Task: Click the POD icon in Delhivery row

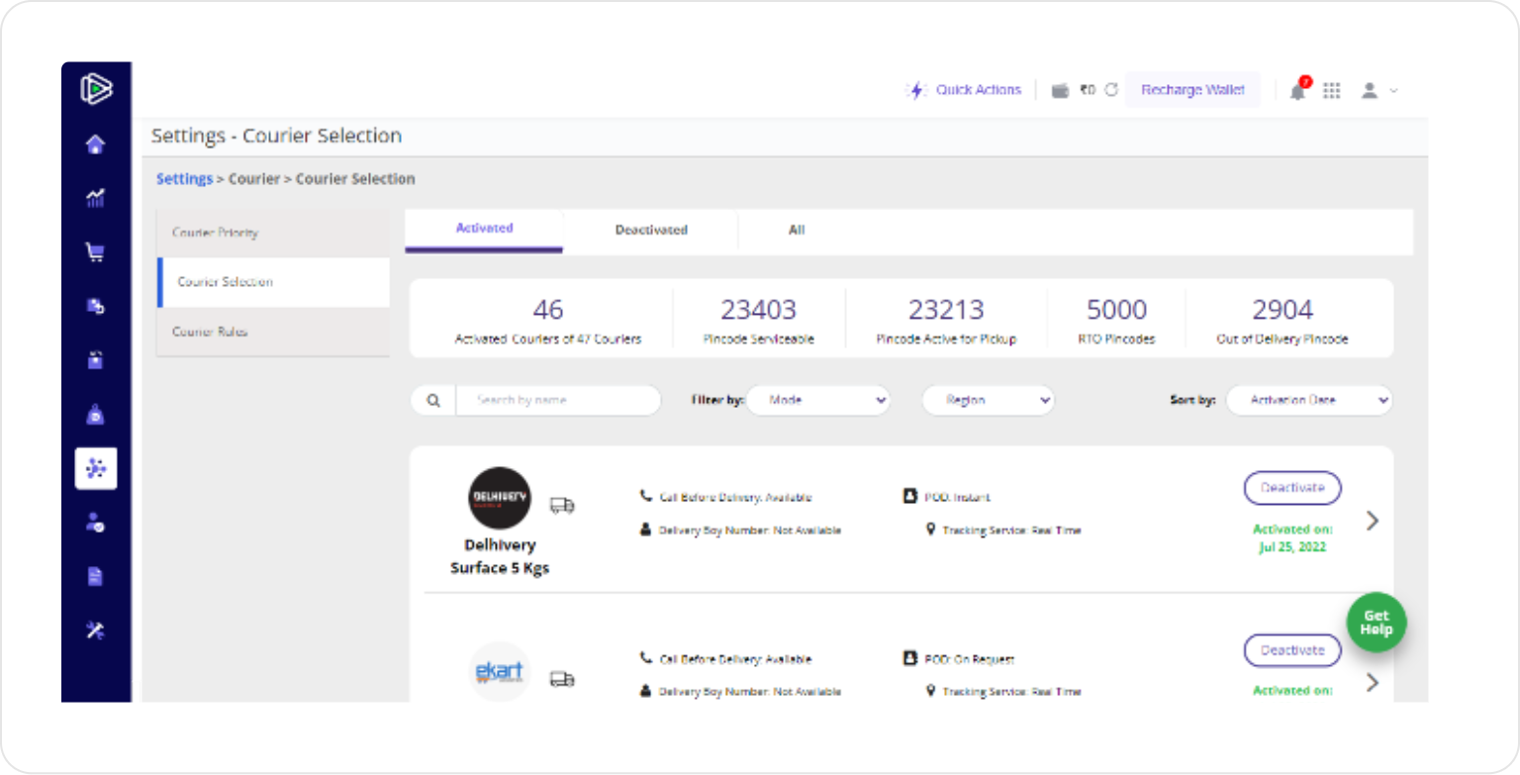Action: point(910,496)
